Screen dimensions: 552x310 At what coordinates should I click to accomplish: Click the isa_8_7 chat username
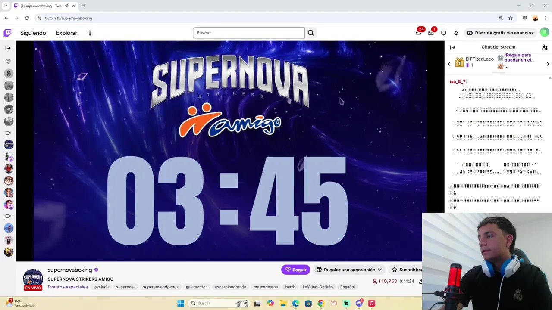point(458,81)
